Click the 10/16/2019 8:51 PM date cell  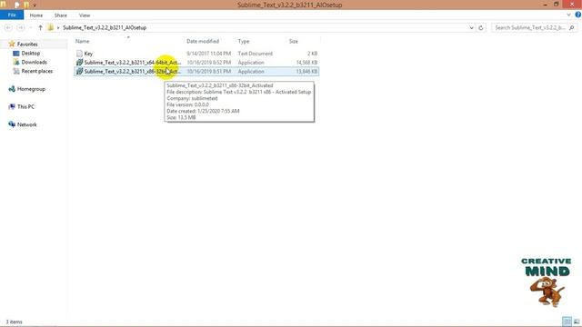pyautogui.click(x=209, y=71)
